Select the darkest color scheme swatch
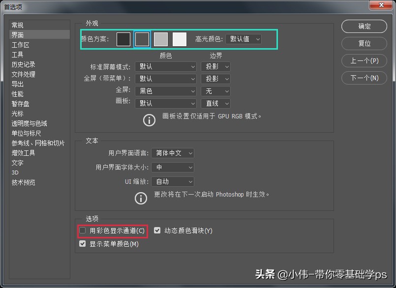This screenshot has width=396, height=288. (x=123, y=39)
